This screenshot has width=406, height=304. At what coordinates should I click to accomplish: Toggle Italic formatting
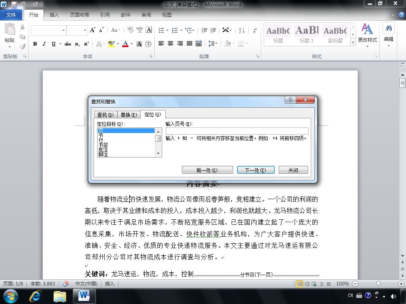pos(44,44)
